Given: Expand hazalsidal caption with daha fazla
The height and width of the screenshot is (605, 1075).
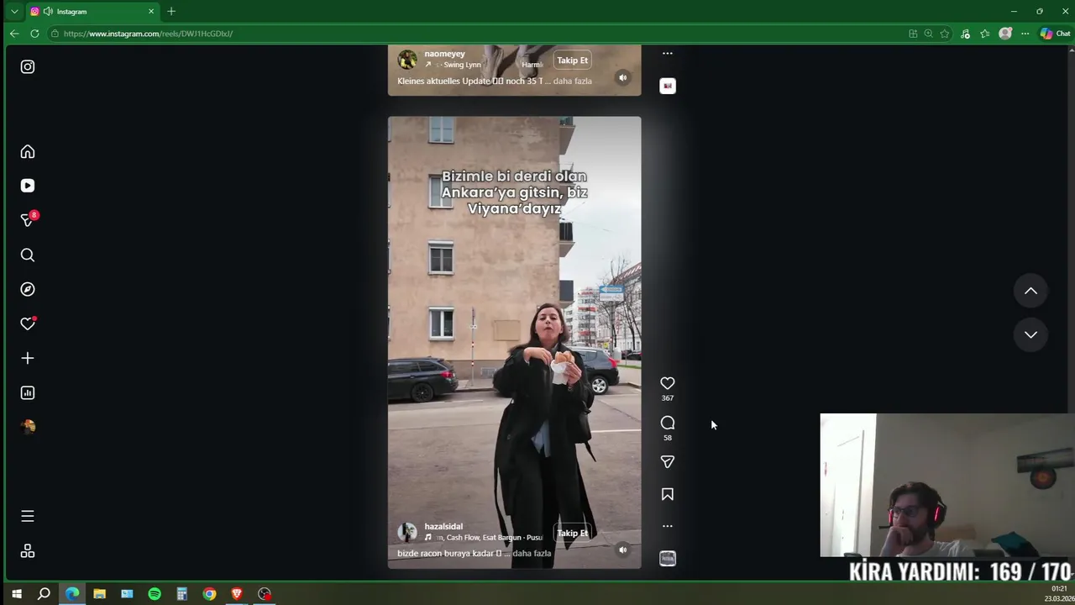Looking at the screenshot, I should tap(532, 553).
